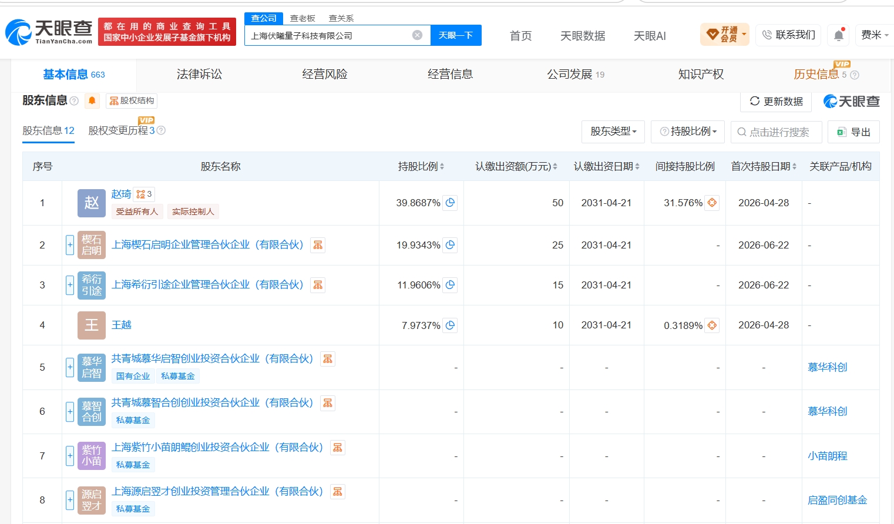Export table with 导出 button
This screenshot has height=524, width=894.
[853, 132]
